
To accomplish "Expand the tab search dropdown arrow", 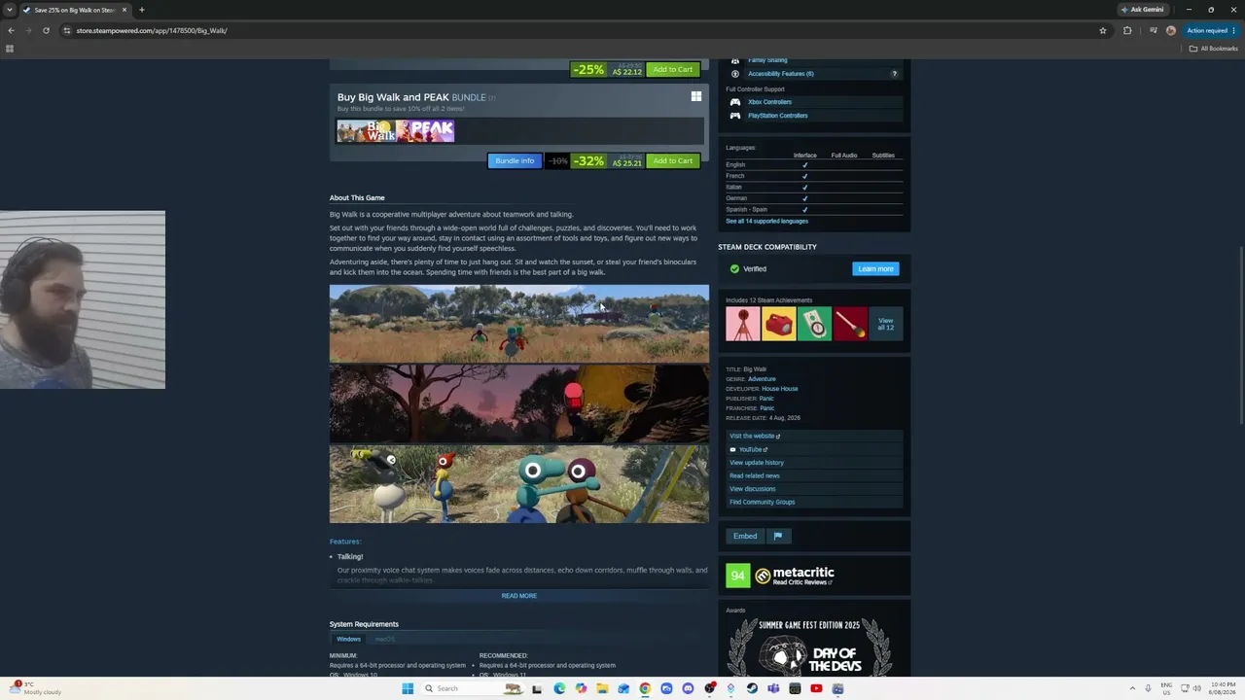I will pyautogui.click(x=10, y=10).
